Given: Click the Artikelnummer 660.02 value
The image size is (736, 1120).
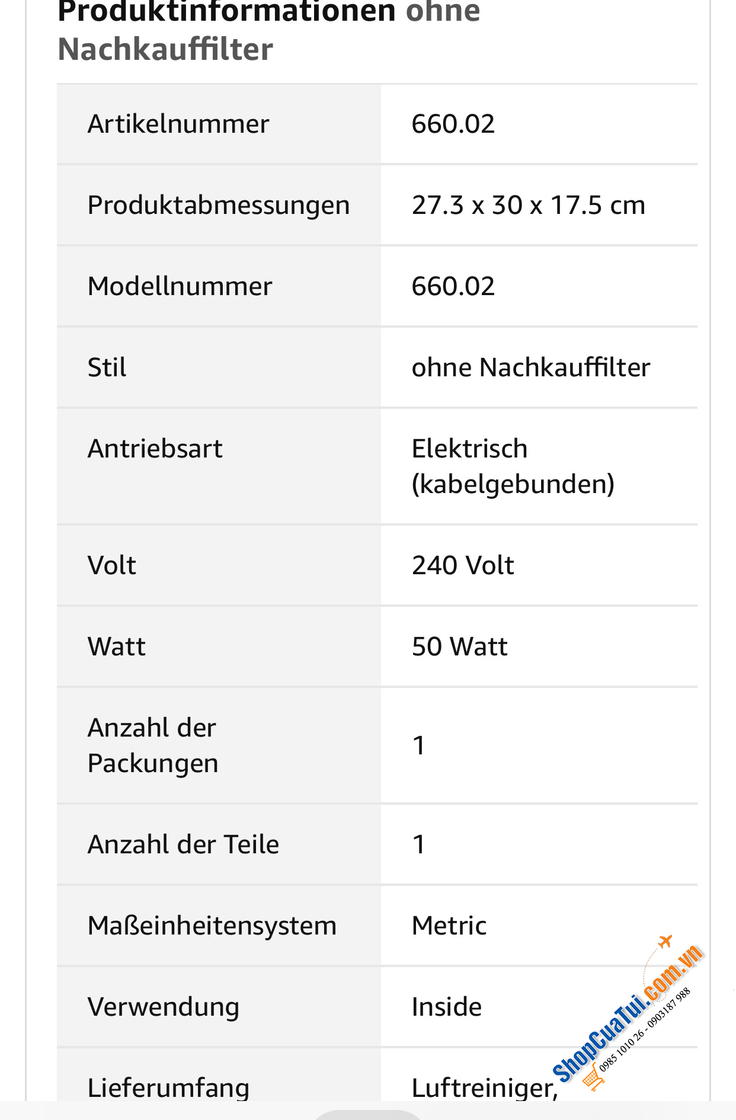Looking at the screenshot, I should click(x=453, y=124).
